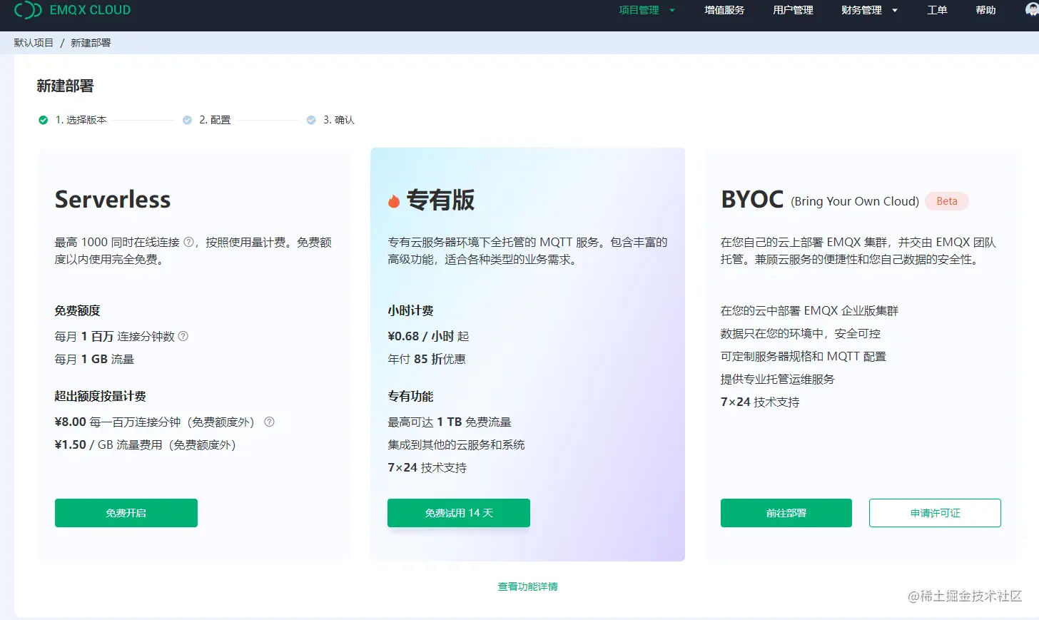Click the 年付 85 折优惠 text
1039x620 pixels.
pos(427,359)
